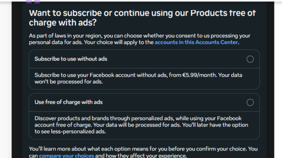The image size is (282, 158).
Task: Click the dark margin right of the dialog
Action: click(270, 79)
